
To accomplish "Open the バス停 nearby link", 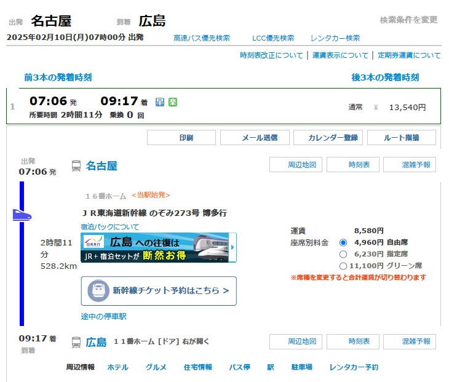I will point(240,367).
